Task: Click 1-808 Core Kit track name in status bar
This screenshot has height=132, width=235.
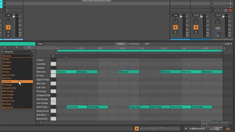Action: [197, 129]
